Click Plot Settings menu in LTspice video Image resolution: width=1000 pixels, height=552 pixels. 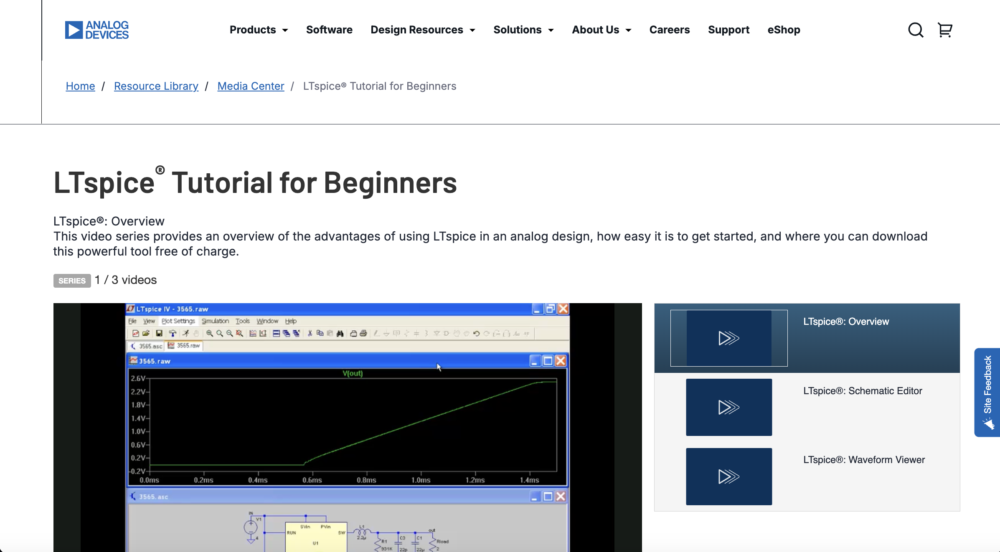[178, 321]
